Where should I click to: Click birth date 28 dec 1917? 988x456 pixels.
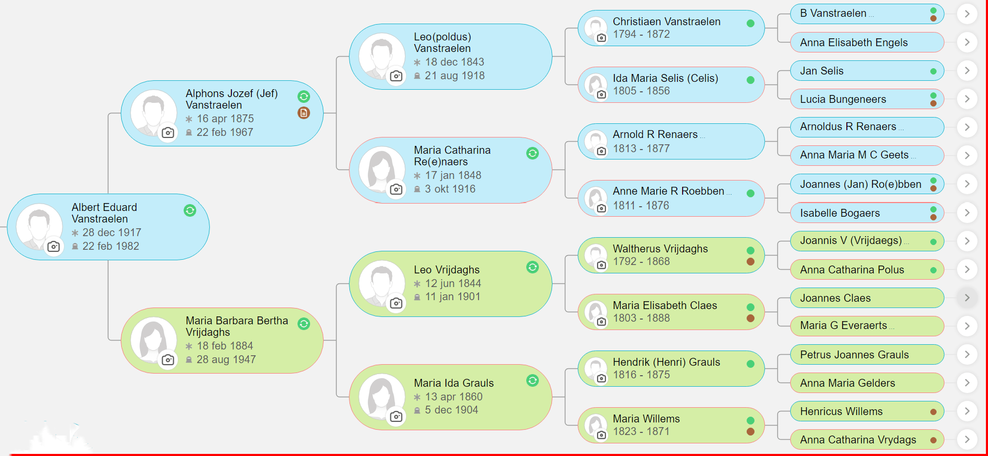pos(112,232)
